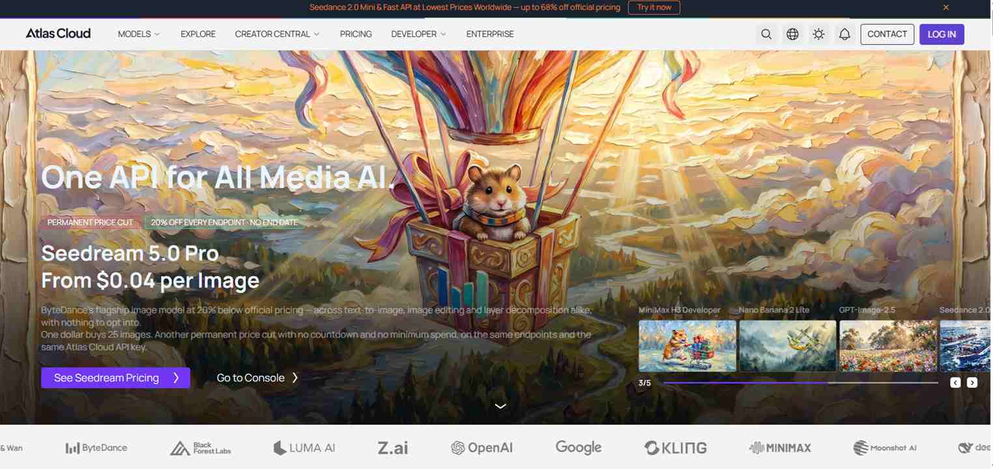
Task: Select the MINIMAX logo
Action: click(x=780, y=448)
